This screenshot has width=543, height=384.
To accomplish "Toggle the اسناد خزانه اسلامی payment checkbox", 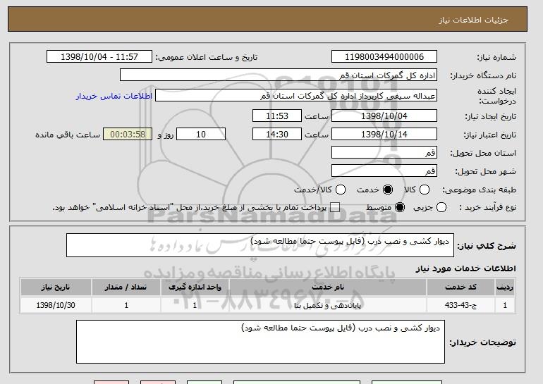I will tap(334, 207).
